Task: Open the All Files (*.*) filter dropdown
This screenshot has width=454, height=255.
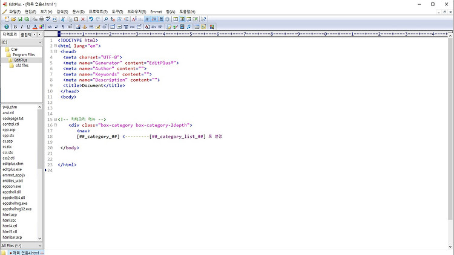Action: pyautogui.click(x=40, y=245)
